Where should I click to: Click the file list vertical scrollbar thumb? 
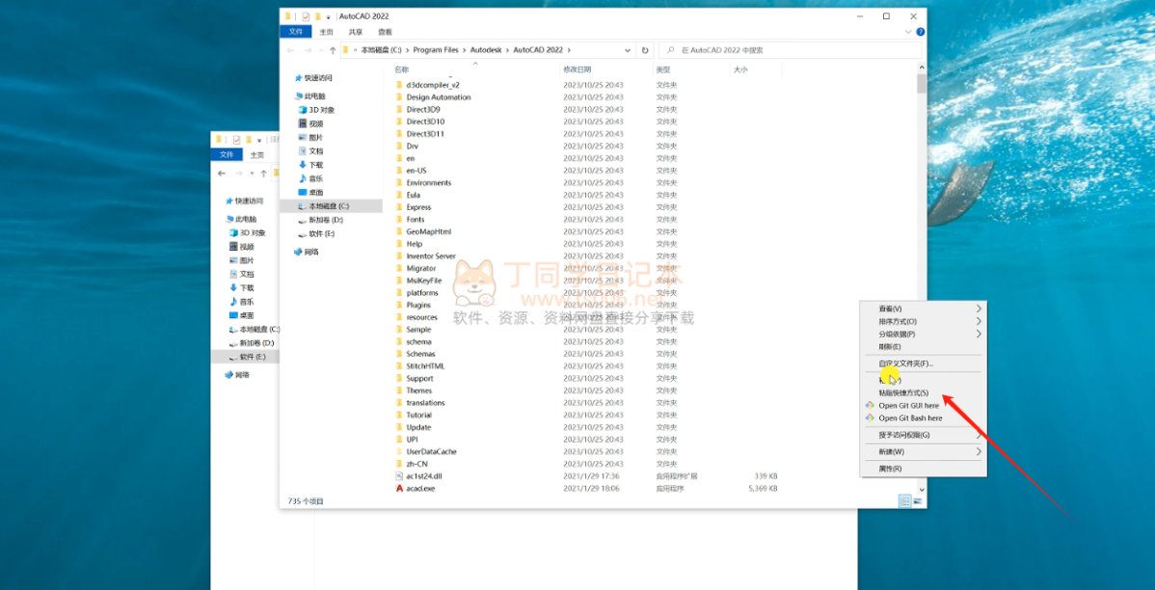[922, 83]
